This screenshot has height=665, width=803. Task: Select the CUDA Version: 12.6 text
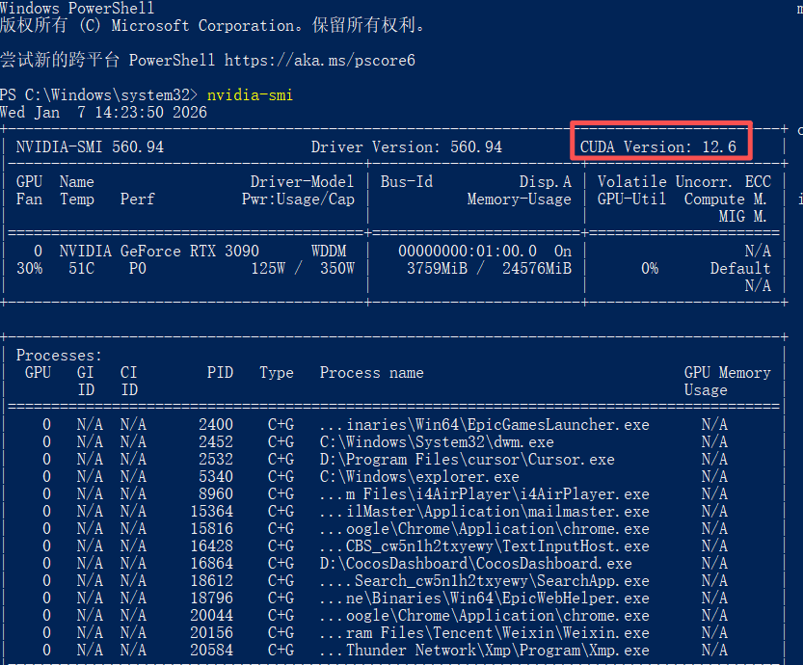click(x=658, y=147)
